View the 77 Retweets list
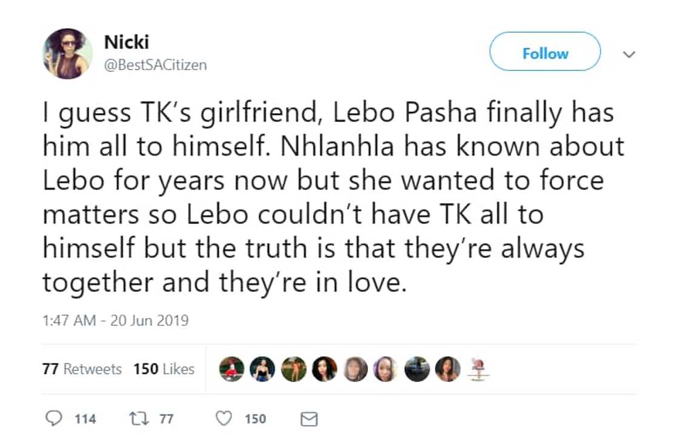 tap(82, 369)
